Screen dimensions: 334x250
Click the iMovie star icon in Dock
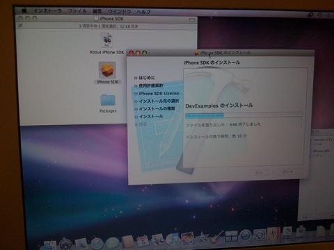point(202,238)
